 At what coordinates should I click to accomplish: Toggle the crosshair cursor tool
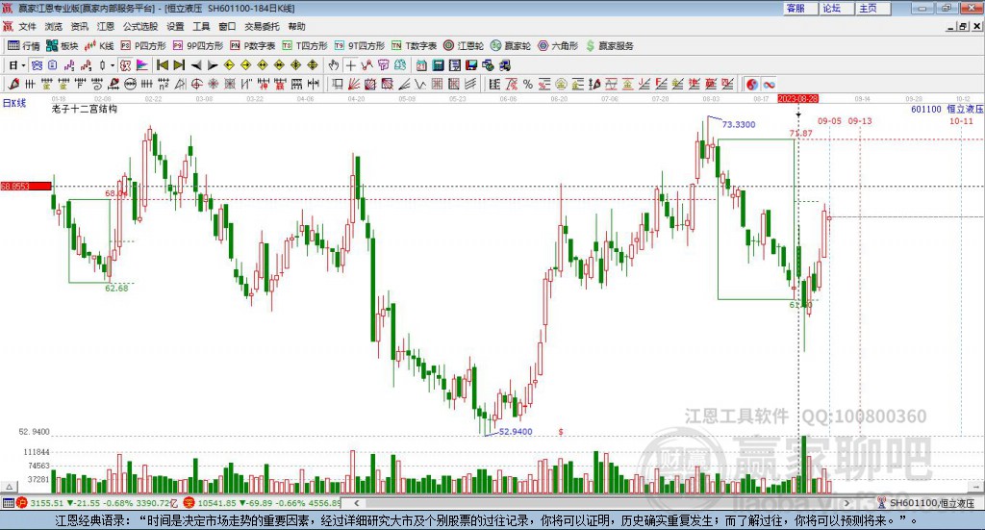coord(350,65)
